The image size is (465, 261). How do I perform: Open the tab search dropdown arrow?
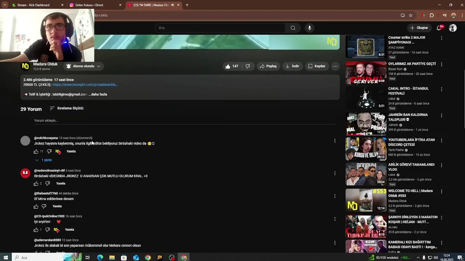5,5
